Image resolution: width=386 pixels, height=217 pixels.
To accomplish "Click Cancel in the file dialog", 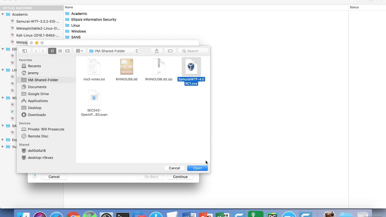I will coord(174,168).
